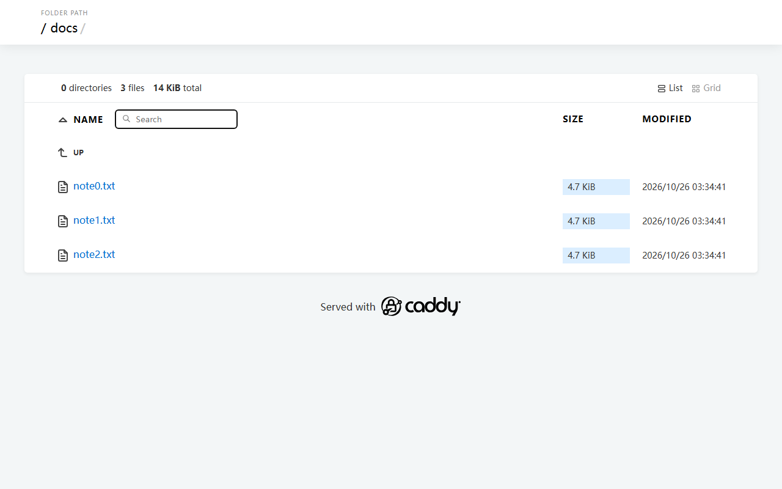Click the file icon beside note2.txt

(63, 256)
